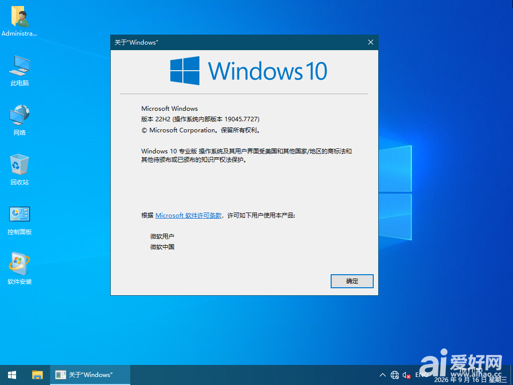Open the Microsoft 软件许可条款 link
The width and height of the screenshot is (513, 385).
(188, 216)
